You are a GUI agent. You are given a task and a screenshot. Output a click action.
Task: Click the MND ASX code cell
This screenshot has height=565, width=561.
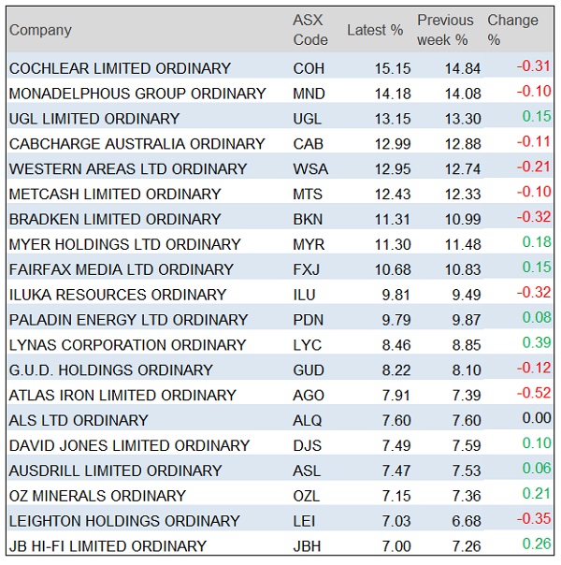(x=309, y=94)
